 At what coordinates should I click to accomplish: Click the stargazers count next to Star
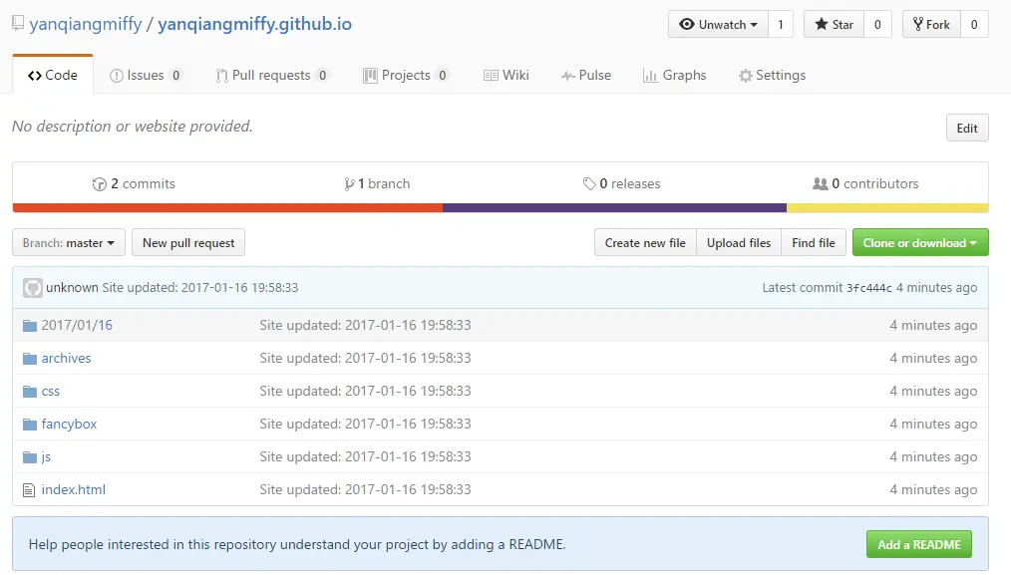(x=877, y=25)
